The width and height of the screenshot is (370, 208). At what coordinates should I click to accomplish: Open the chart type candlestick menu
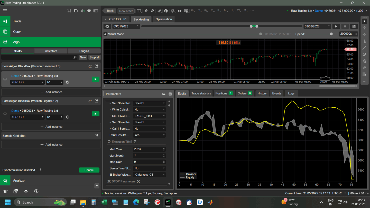pyautogui.click(x=159, y=11)
